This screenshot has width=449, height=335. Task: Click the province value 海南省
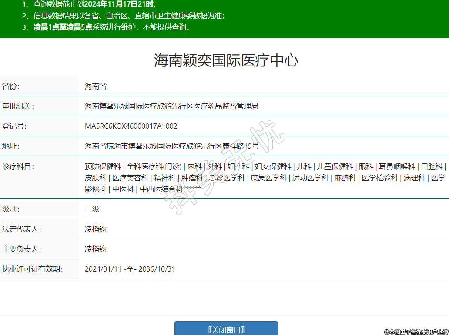pos(95,86)
